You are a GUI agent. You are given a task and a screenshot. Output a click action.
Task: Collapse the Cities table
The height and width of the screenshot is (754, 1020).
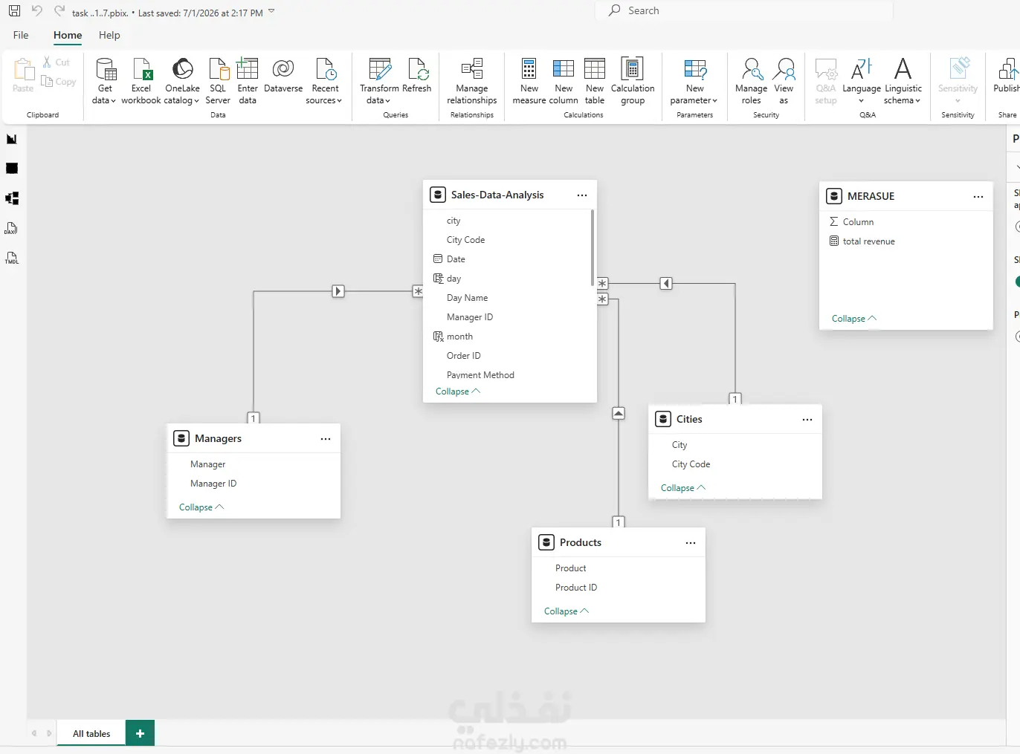[x=683, y=488]
